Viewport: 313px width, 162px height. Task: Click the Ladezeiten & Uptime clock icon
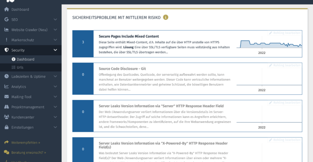pos(6,76)
